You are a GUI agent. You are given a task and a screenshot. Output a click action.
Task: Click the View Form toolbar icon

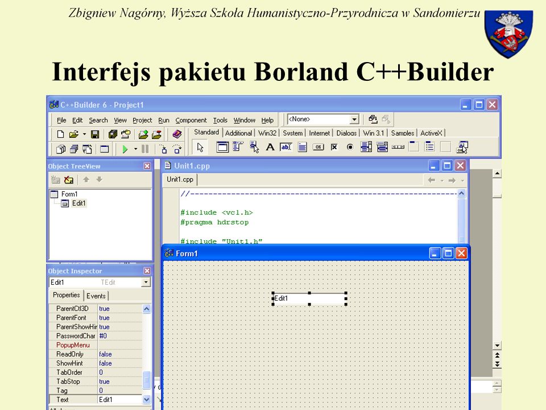point(74,150)
